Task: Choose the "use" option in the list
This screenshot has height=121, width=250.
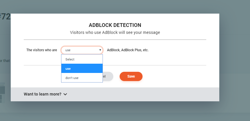Action: pyautogui.click(x=82, y=69)
